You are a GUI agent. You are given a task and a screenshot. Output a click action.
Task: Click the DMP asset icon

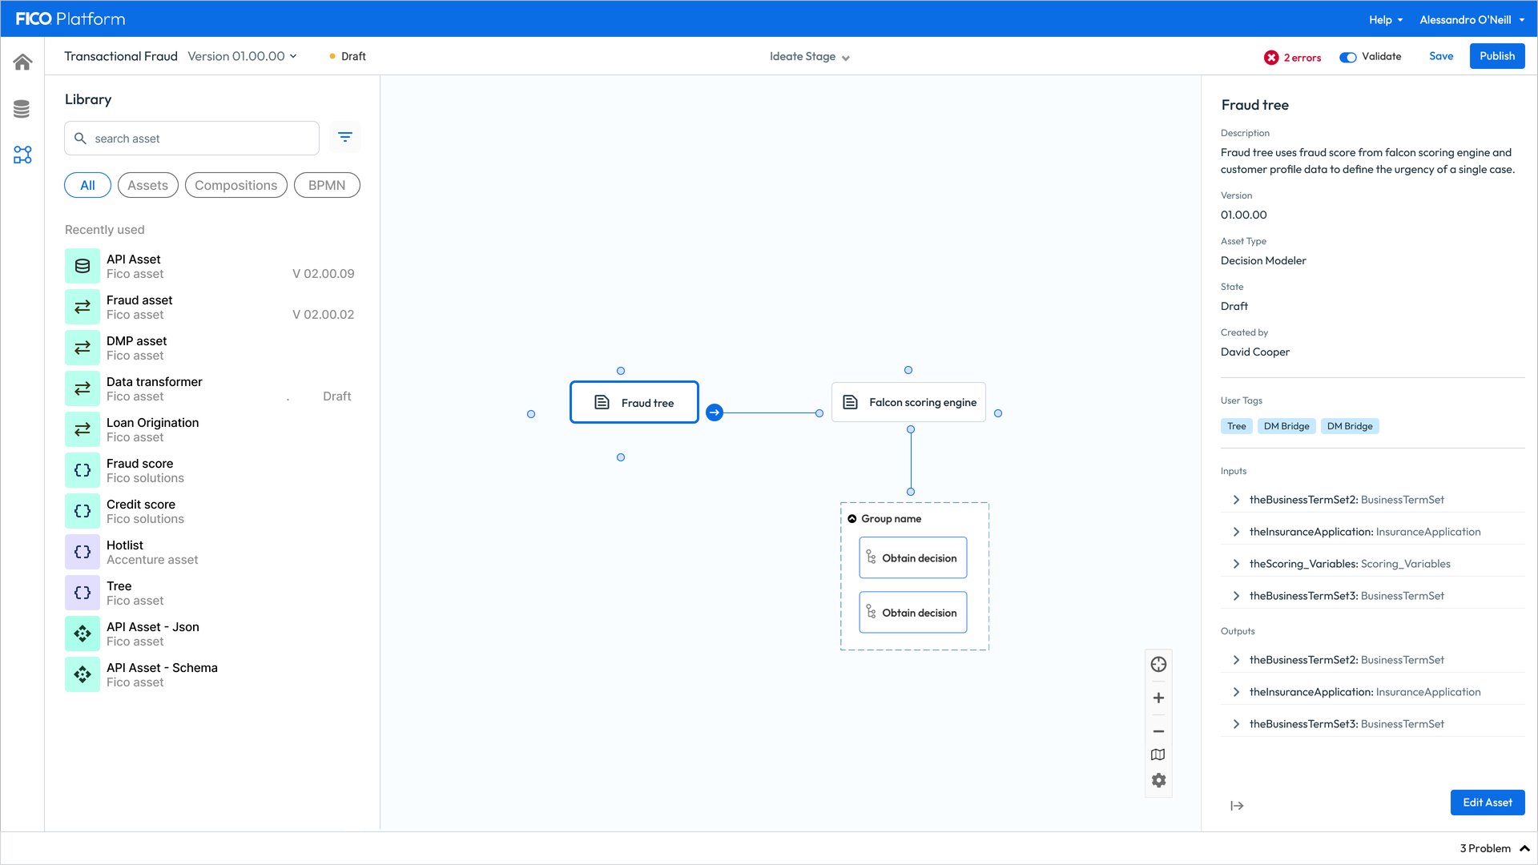tap(83, 348)
